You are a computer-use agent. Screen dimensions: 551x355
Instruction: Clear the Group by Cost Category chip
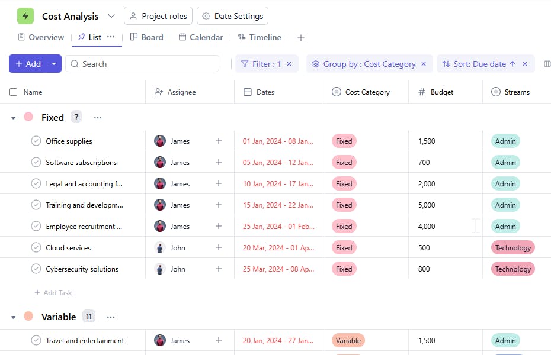pos(423,64)
